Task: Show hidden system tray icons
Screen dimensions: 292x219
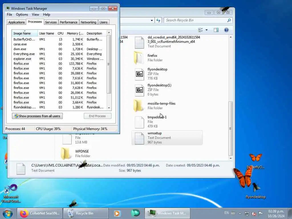Action: point(240,214)
